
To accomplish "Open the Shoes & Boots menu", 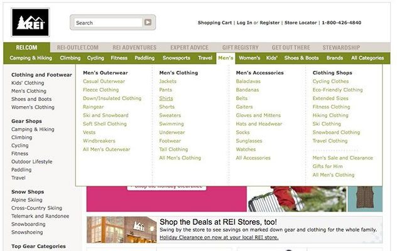I will (302, 58).
